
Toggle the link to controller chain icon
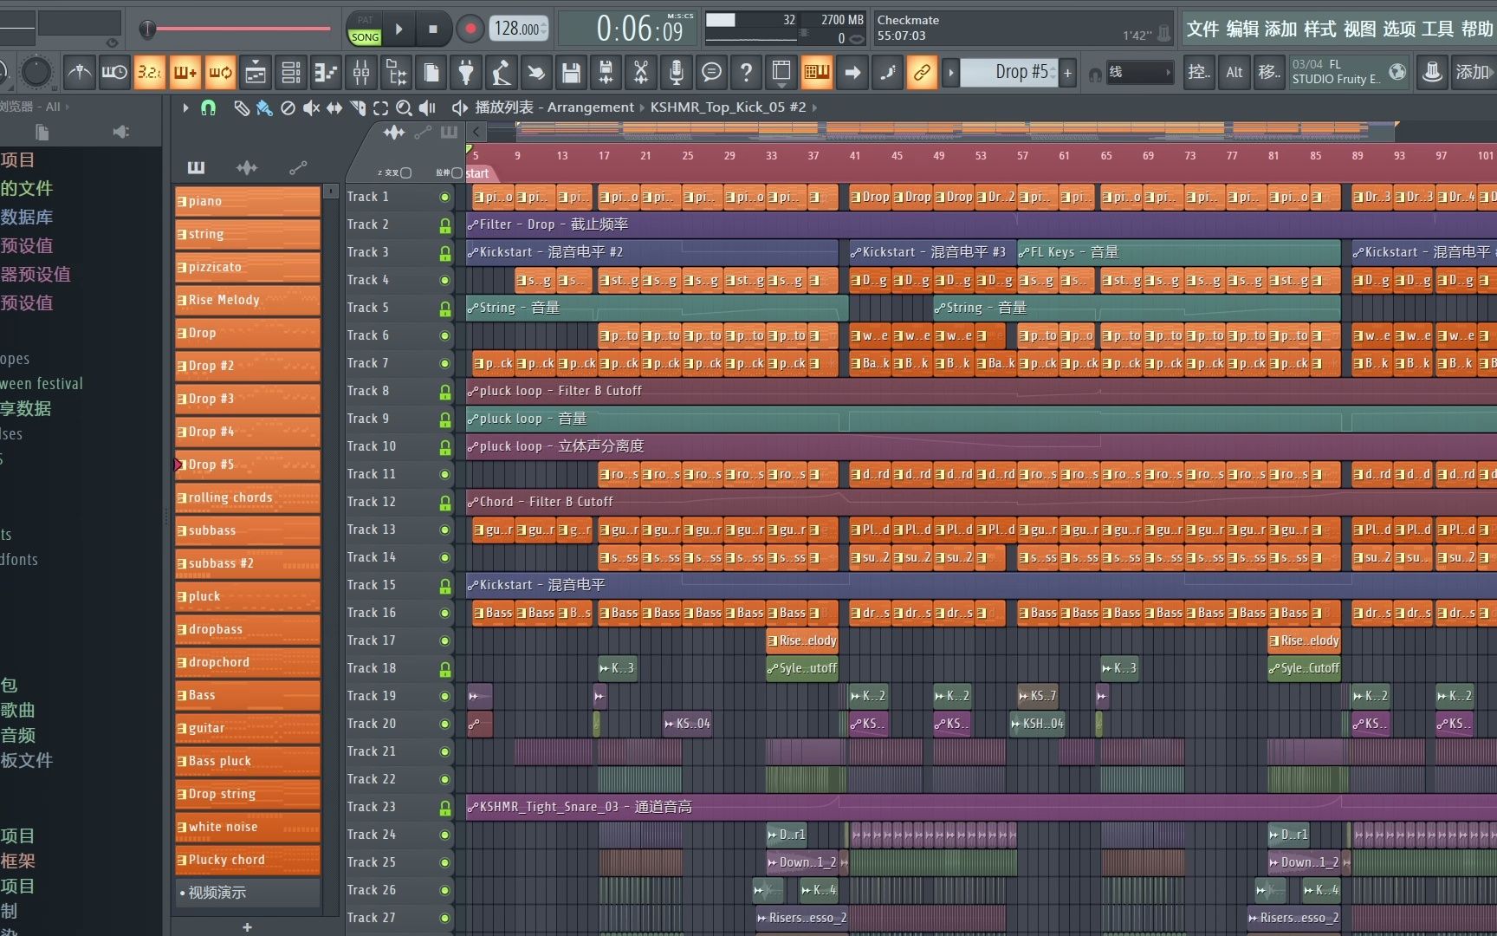[x=922, y=73]
